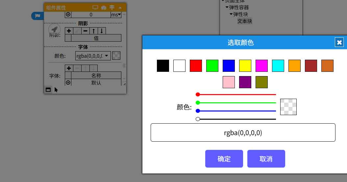Click the blue flag icon
Viewport: 347px width, 182px height.
click(37, 16)
